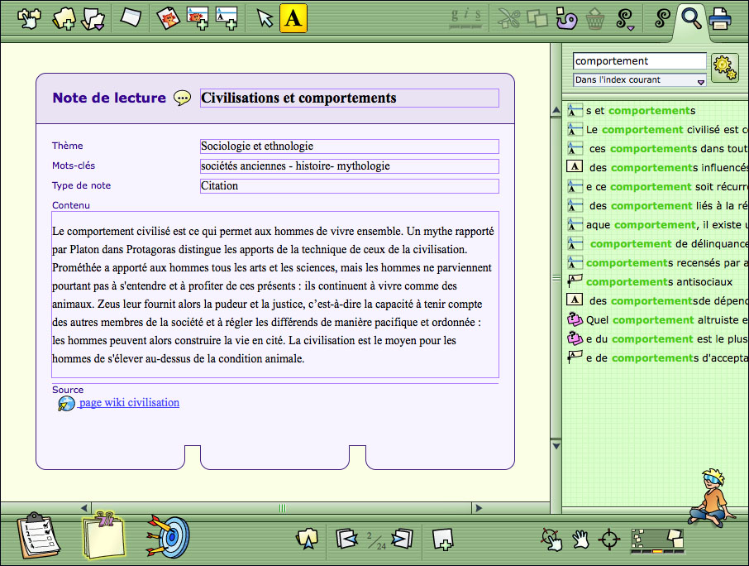This screenshot has height=566, width=749.
Task: Click the add text block icon
Action: [227, 19]
